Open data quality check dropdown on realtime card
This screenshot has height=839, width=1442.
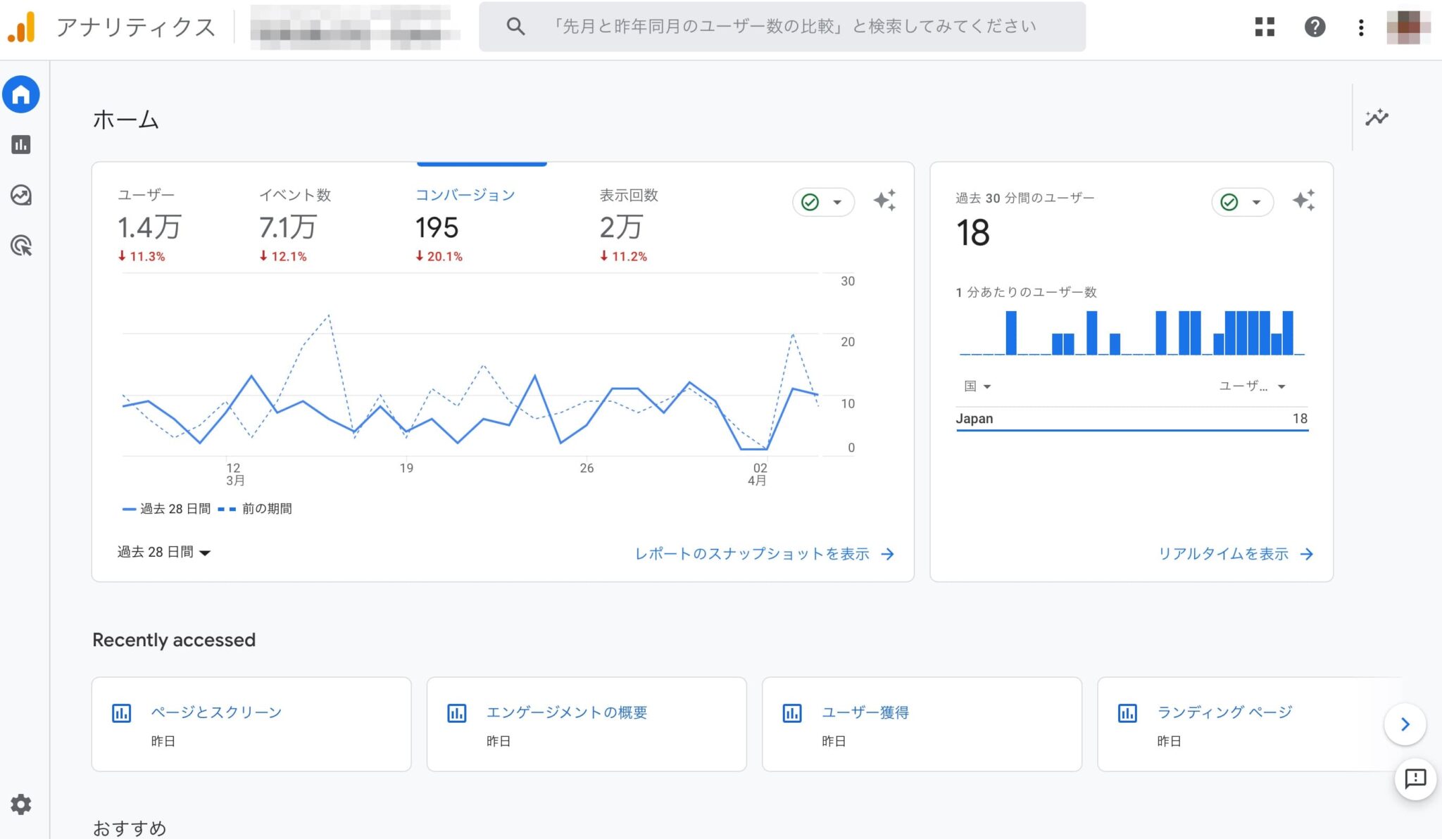[1242, 202]
